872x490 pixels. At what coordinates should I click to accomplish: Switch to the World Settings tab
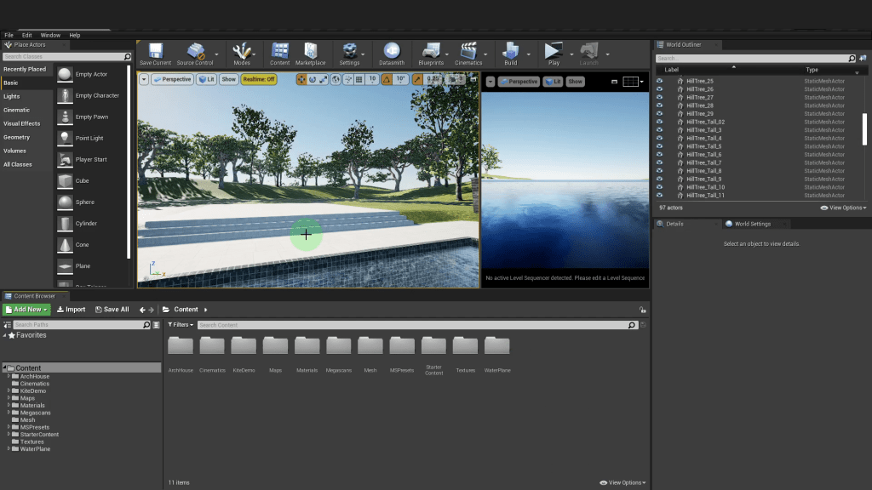tap(753, 224)
